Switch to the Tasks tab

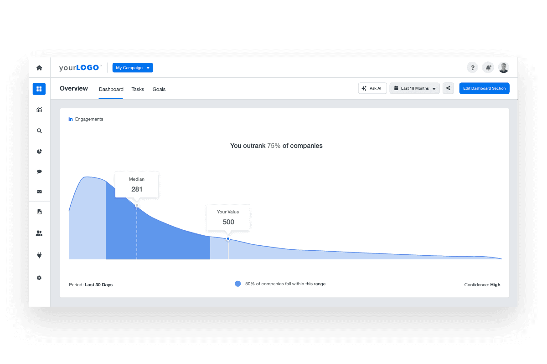[x=138, y=89]
